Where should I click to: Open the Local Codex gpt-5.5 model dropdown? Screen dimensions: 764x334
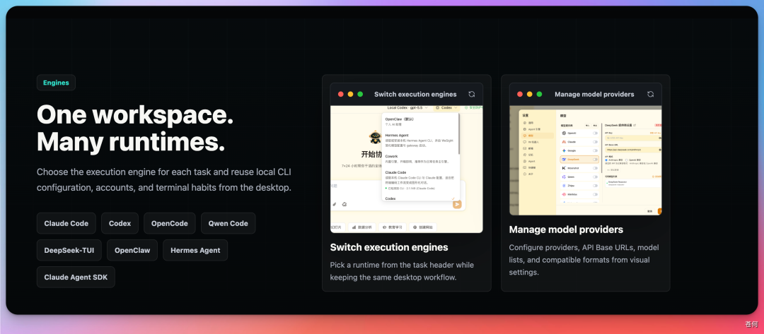click(x=408, y=107)
